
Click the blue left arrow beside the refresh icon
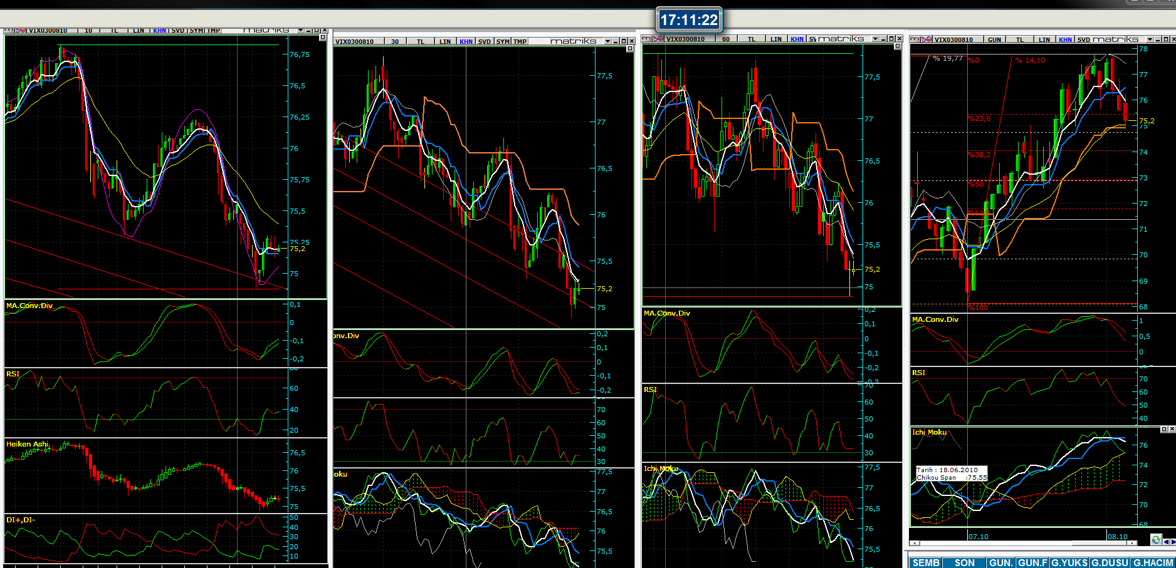pos(1166,542)
